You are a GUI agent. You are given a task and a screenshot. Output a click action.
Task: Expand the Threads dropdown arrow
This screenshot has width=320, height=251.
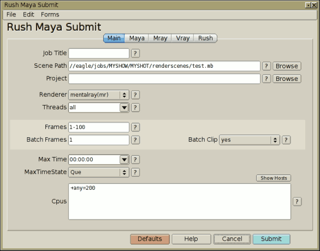(x=124, y=108)
